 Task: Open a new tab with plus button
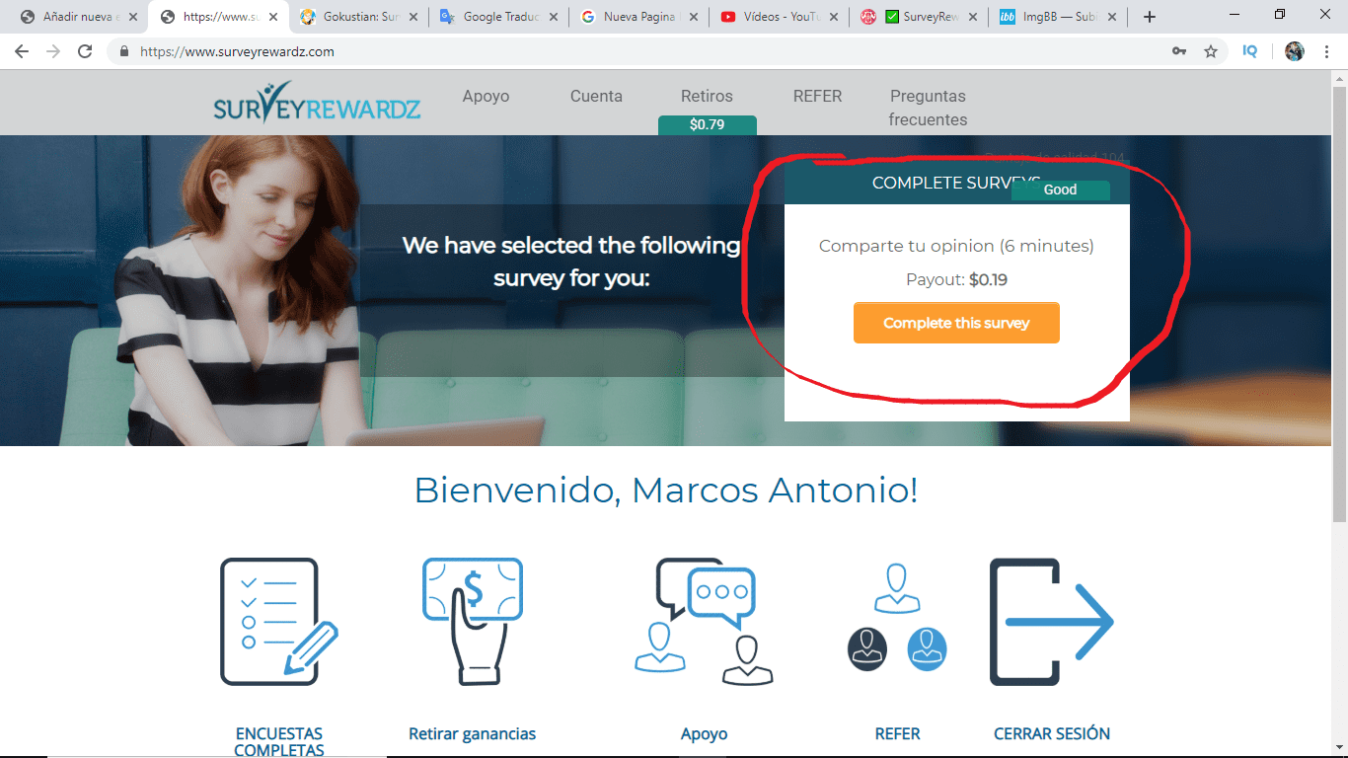tap(1150, 17)
